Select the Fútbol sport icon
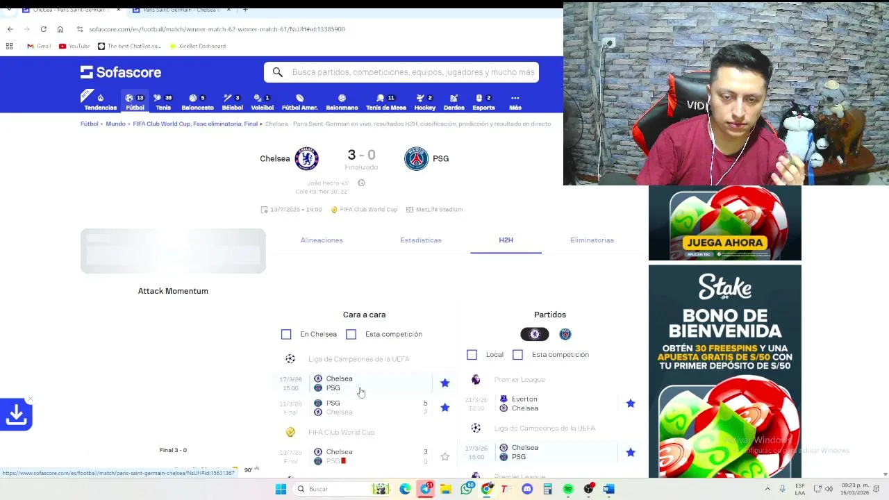This screenshot has width=889, height=500. click(135, 102)
